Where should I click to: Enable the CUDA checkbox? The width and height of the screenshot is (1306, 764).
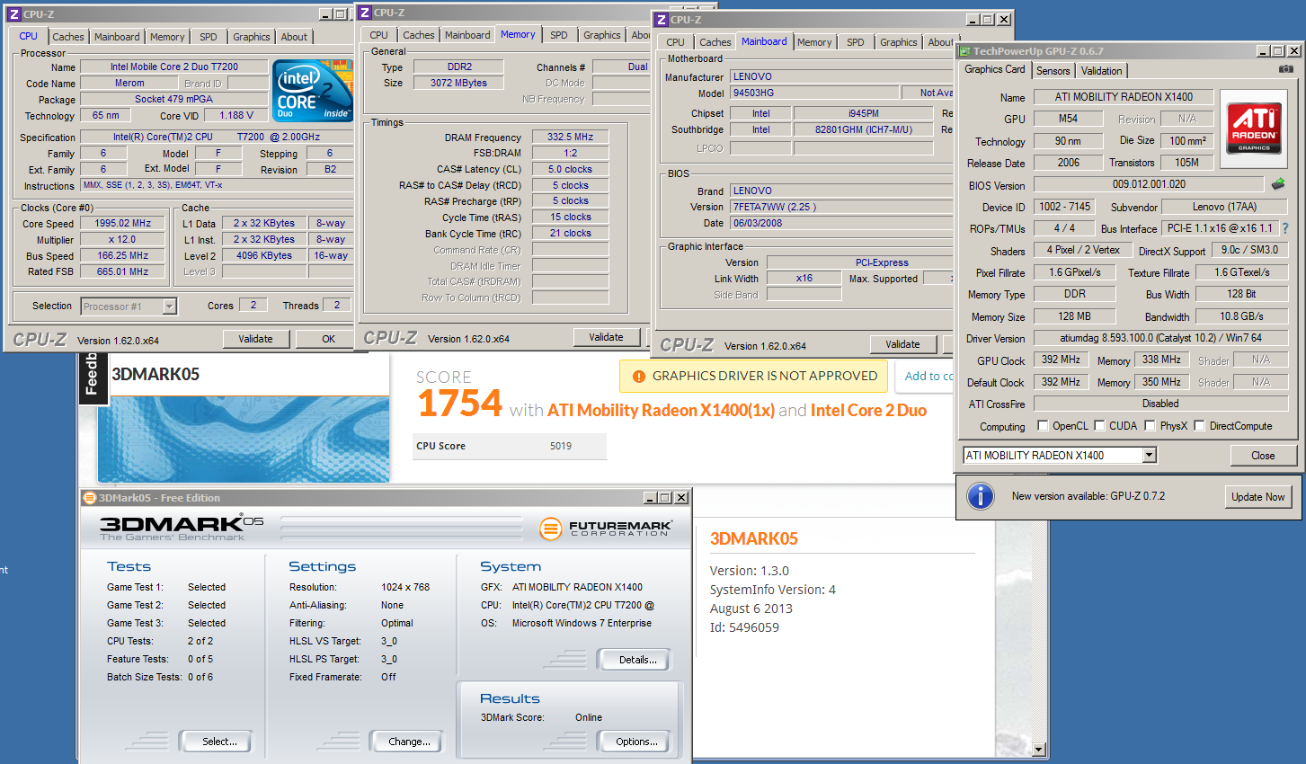click(1099, 426)
